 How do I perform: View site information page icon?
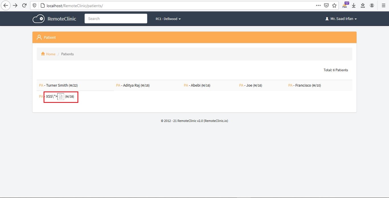pyautogui.click(x=42, y=5)
